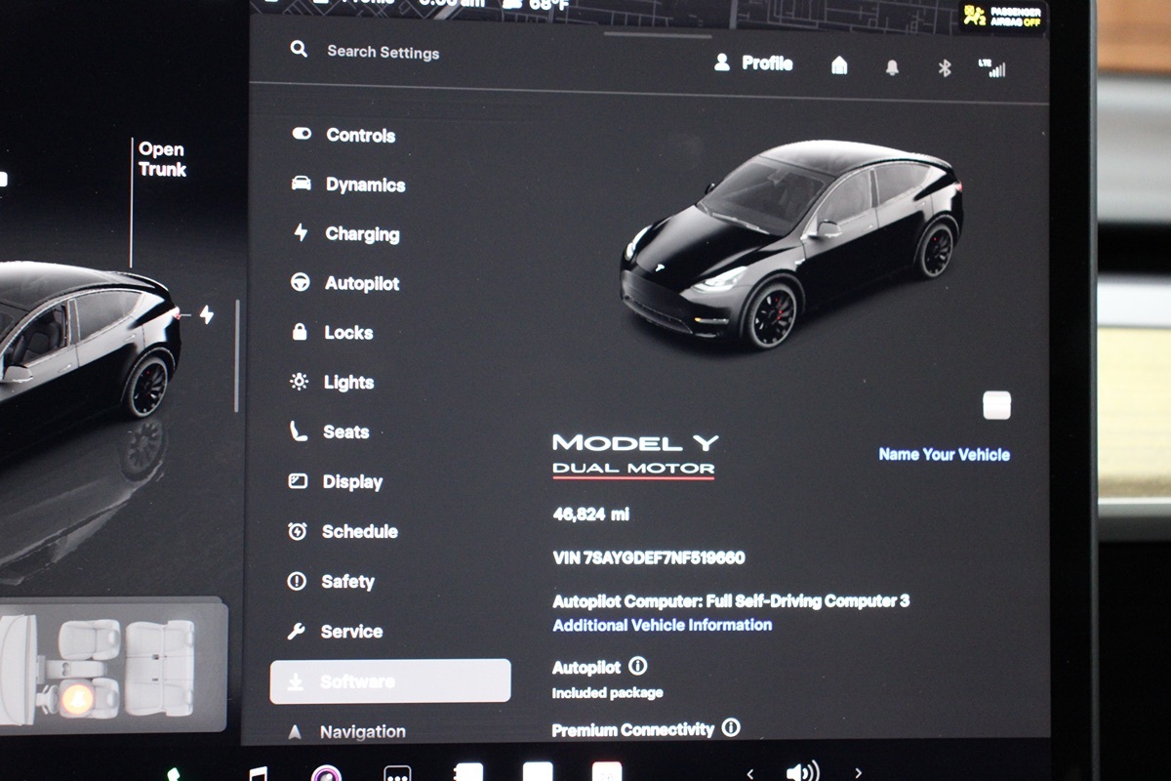Screen dimensions: 1171x781
Task: Open the music note media app
Action: coord(258,773)
